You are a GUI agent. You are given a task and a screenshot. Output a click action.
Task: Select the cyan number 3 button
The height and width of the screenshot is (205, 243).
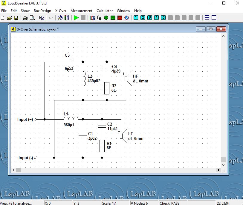coord(149,18)
